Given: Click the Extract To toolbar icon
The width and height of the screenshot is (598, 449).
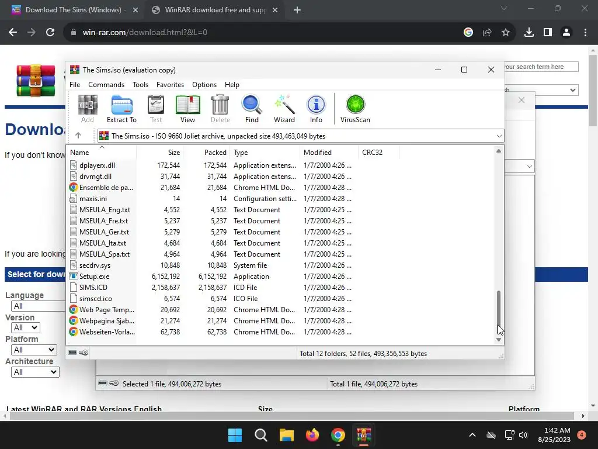Looking at the screenshot, I should (x=121, y=109).
